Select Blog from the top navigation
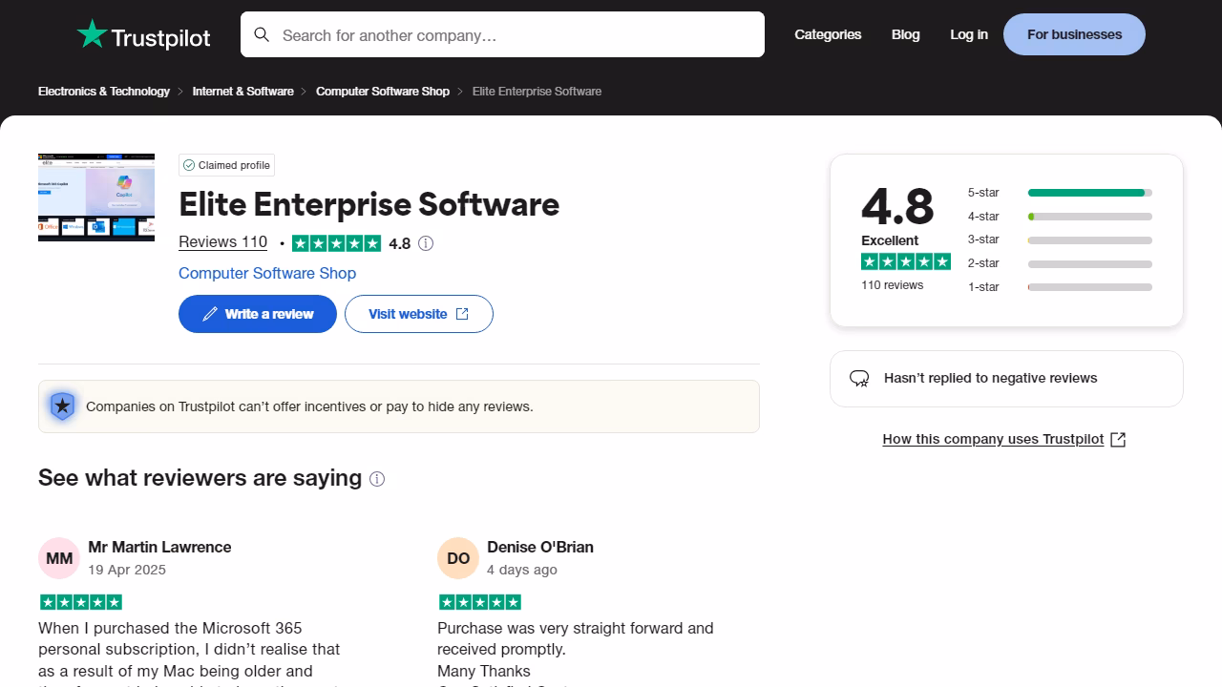The image size is (1222, 687). (x=905, y=34)
